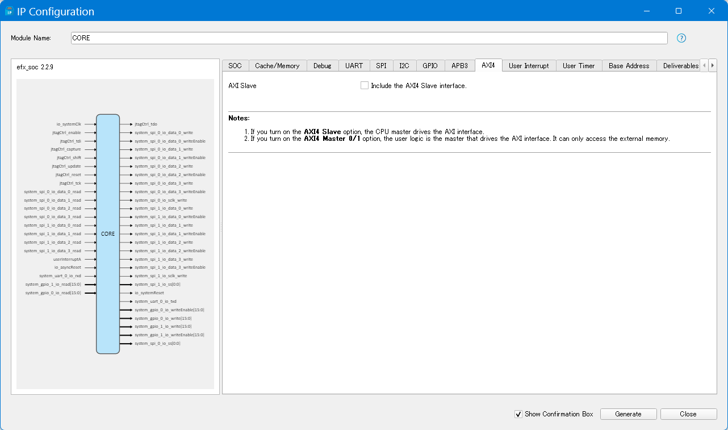Open the GPIO tab
728x430 pixels.
(430, 66)
